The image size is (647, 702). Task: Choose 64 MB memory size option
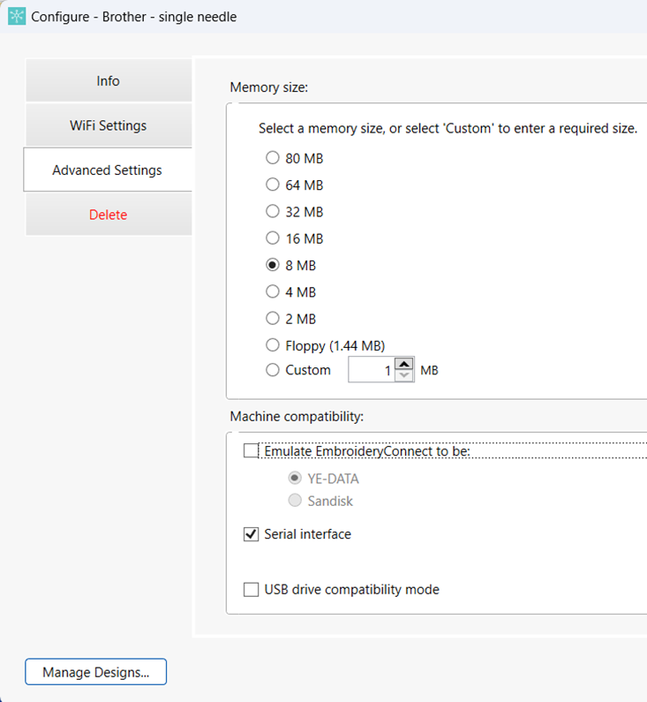click(x=273, y=185)
